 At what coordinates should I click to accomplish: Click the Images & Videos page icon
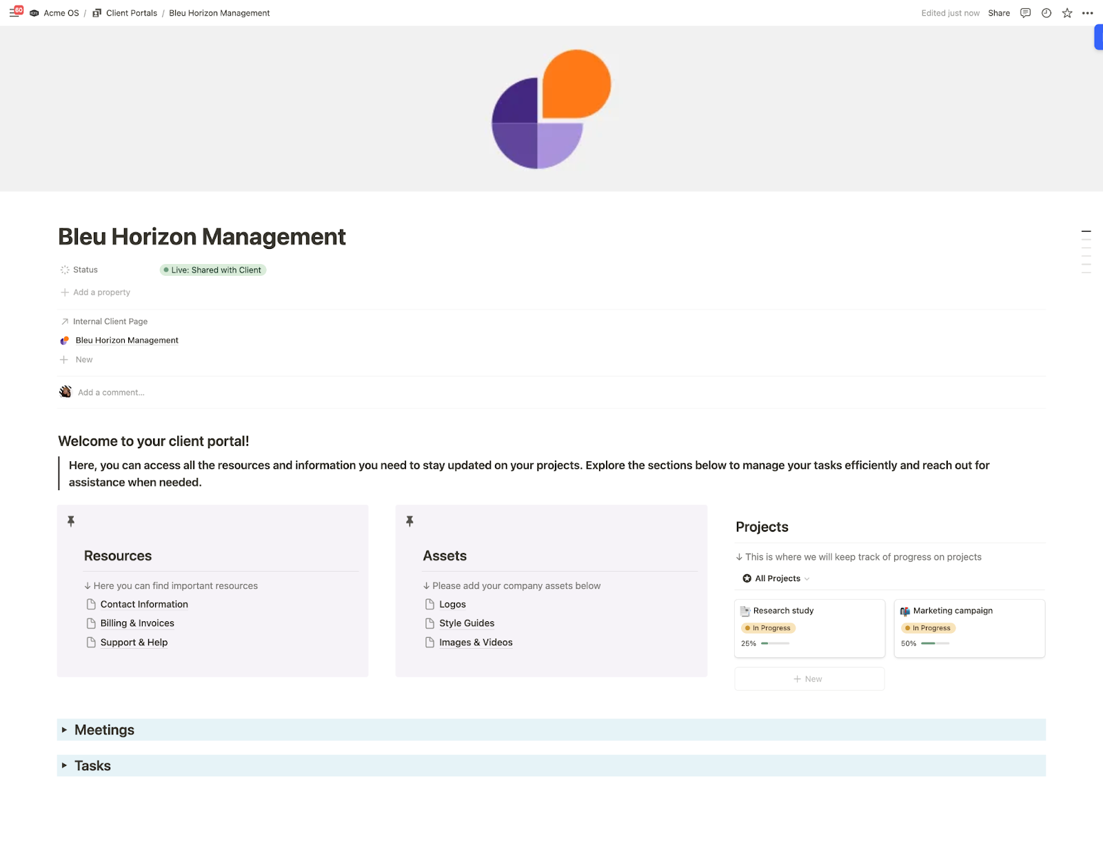pyautogui.click(x=429, y=642)
